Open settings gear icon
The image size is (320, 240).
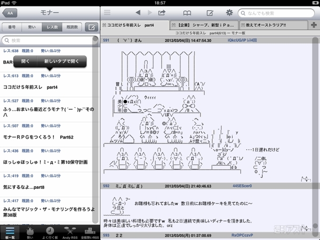(x=229, y=13)
